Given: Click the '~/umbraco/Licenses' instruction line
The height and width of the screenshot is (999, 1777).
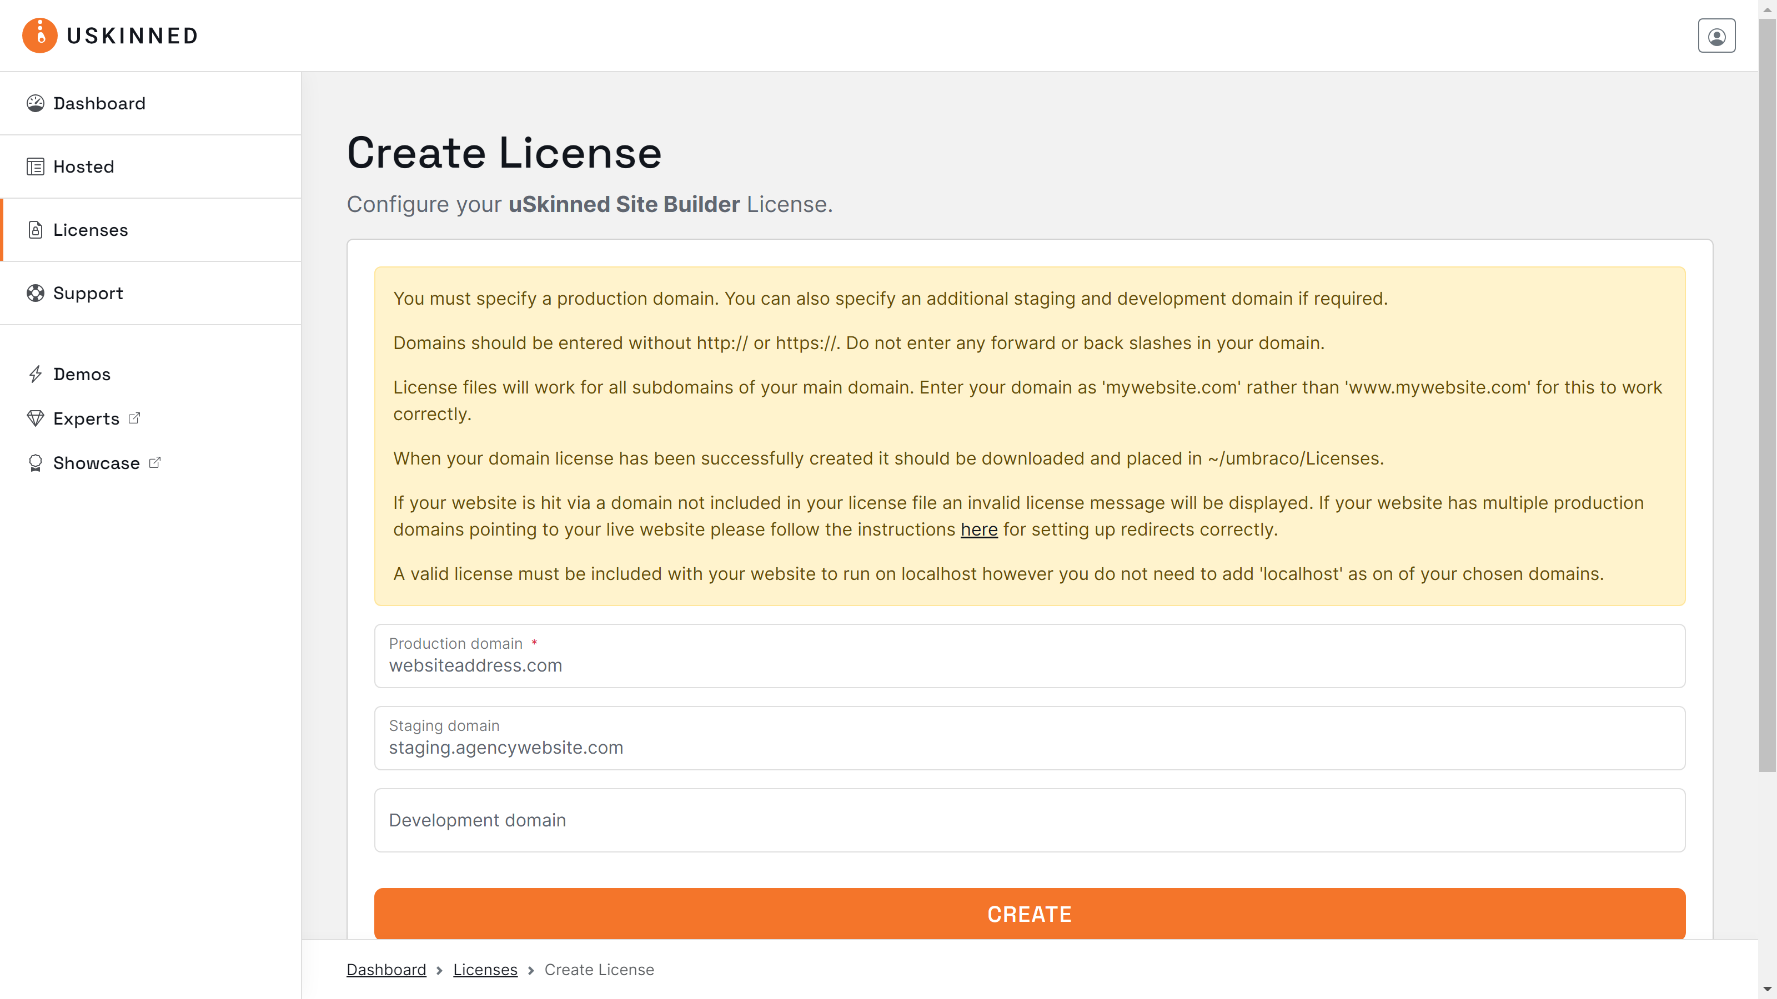Looking at the screenshot, I should click(888, 458).
